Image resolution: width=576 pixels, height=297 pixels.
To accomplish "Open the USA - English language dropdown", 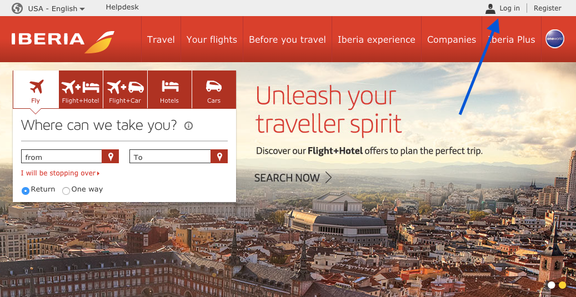I will pos(57,8).
